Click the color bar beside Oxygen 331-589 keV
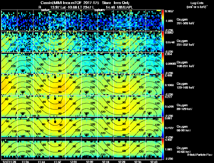 pyautogui.click(x=163, y=20)
